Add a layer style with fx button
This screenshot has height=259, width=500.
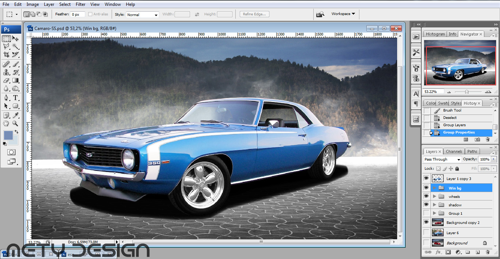tap(438, 252)
